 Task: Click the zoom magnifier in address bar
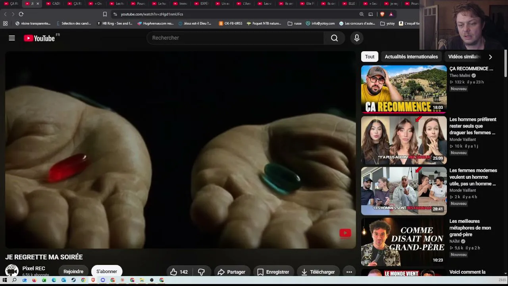(x=362, y=14)
